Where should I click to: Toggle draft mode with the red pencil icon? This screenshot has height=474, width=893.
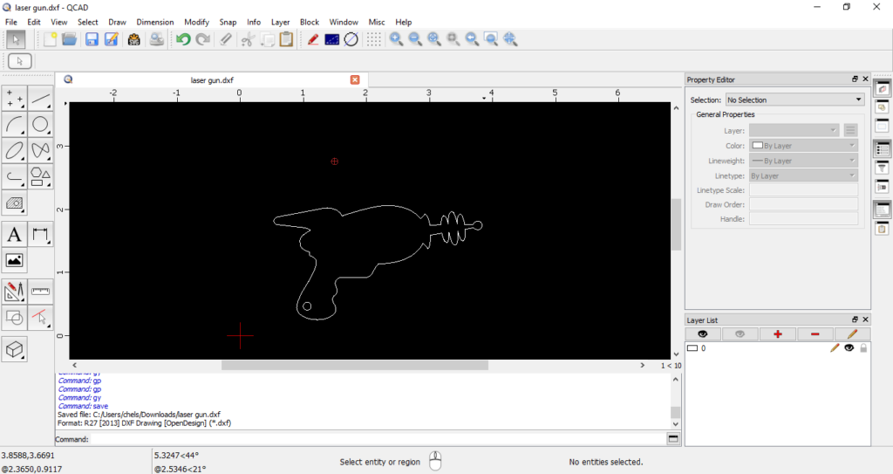pyautogui.click(x=313, y=39)
